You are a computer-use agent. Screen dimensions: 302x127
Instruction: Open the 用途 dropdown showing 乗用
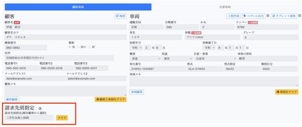tap(177, 59)
